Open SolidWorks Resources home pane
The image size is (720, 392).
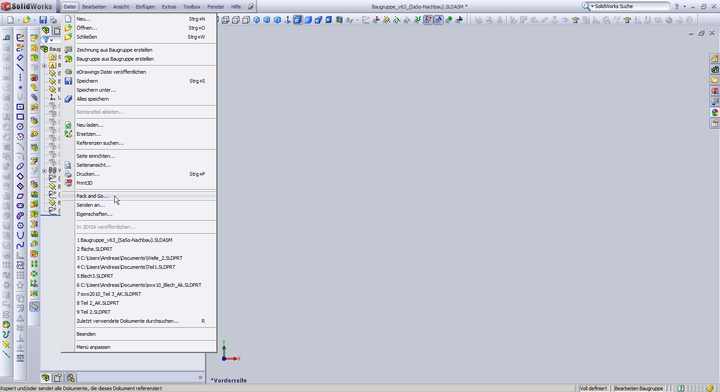[x=715, y=59]
